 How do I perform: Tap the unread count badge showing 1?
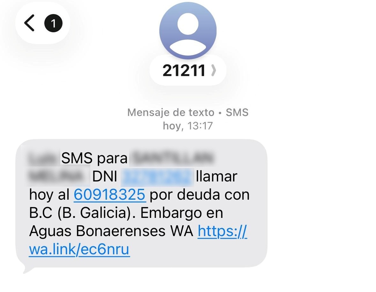point(53,23)
